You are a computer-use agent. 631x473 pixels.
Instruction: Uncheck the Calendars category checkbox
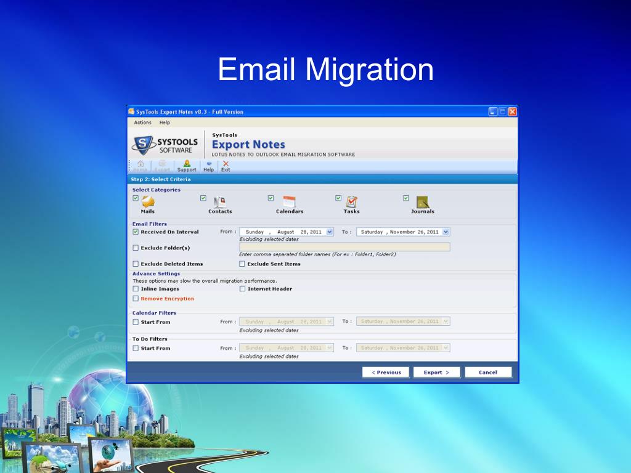271,198
